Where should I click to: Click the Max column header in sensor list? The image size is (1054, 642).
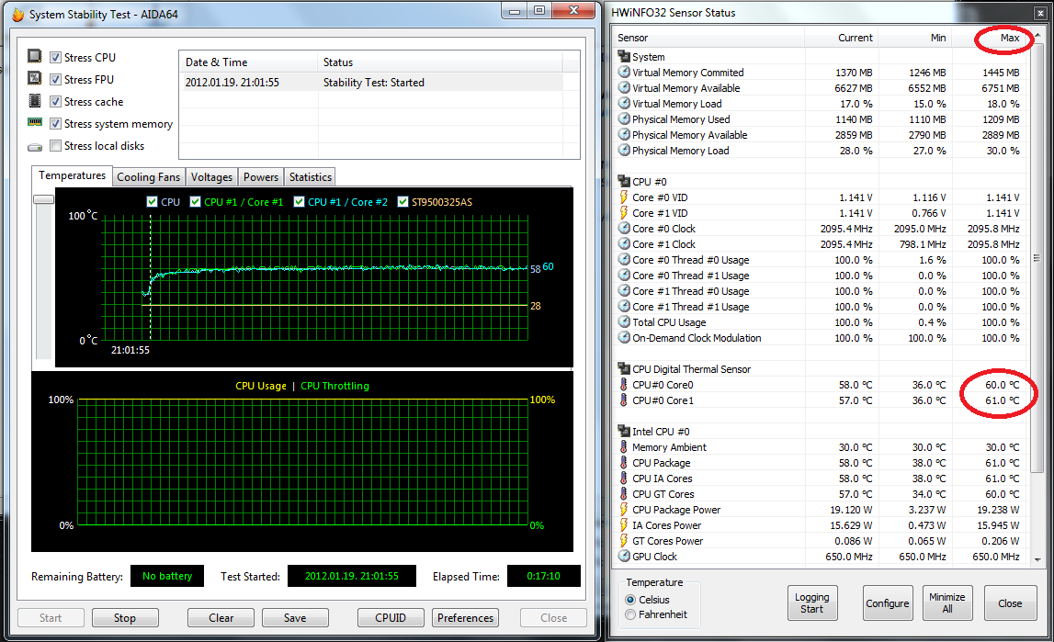1009,38
